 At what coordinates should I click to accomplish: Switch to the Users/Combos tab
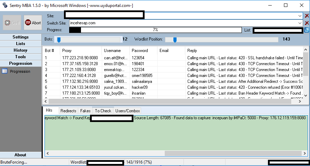click(128, 111)
